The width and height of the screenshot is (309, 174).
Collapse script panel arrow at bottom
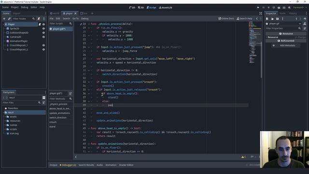tap(76, 157)
